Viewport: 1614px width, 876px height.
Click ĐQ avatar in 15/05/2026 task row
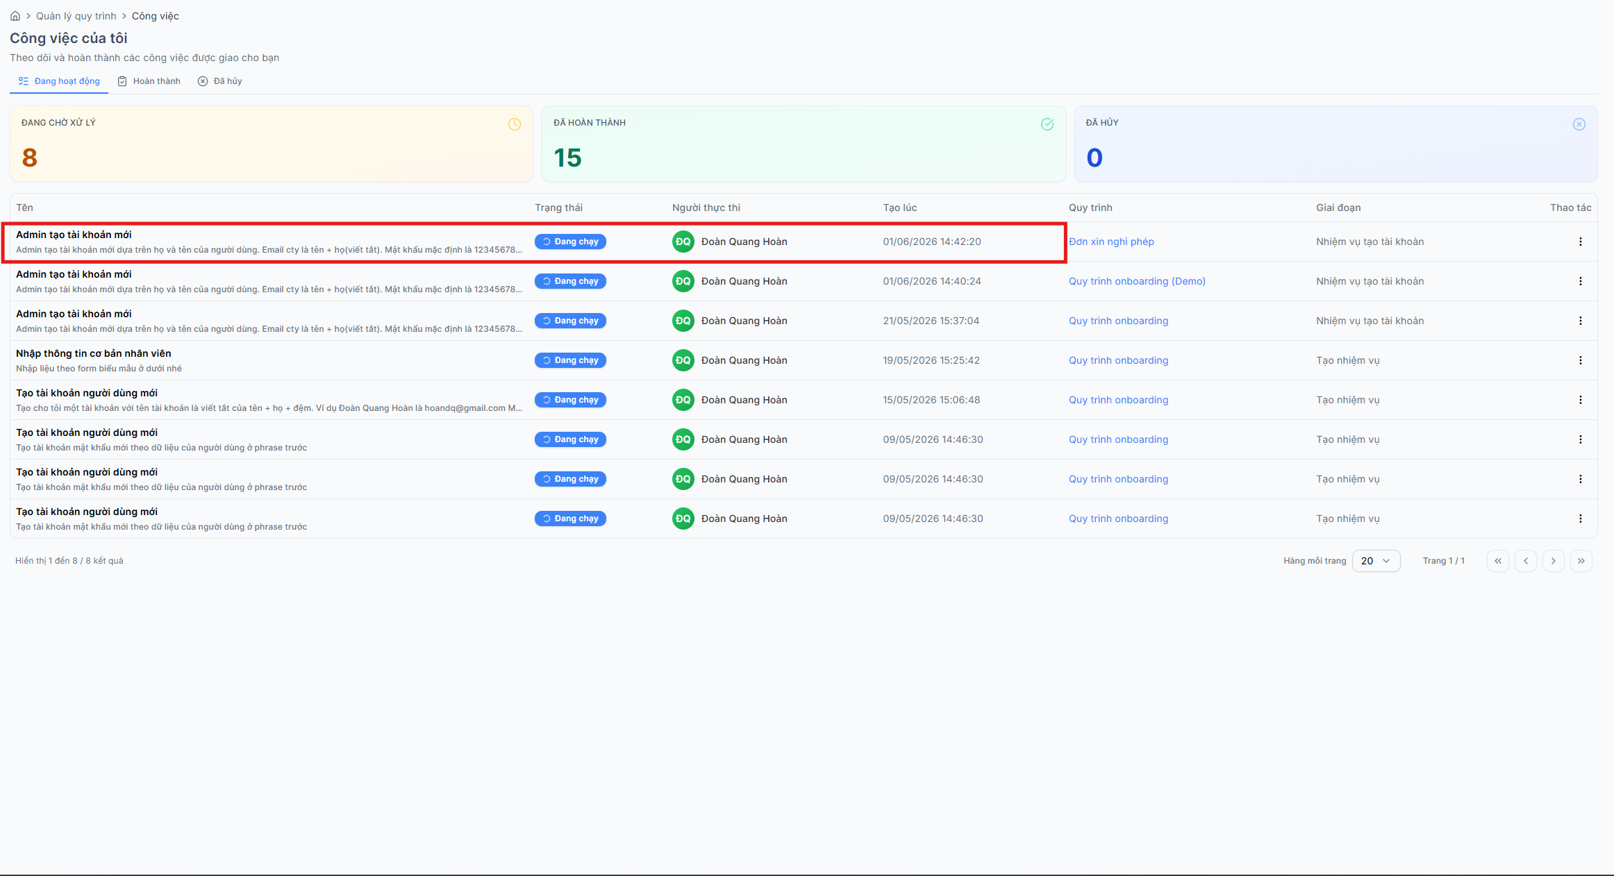[683, 400]
